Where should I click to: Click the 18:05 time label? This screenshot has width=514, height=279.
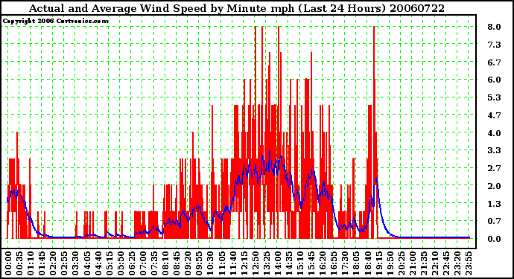pyautogui.click(x=356, y=263)
